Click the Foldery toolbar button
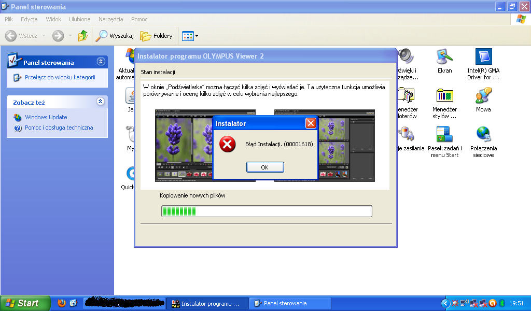Image resolution: width=531 pixels, height=311 pixels. pyautogui.click(x=156, y=36)
